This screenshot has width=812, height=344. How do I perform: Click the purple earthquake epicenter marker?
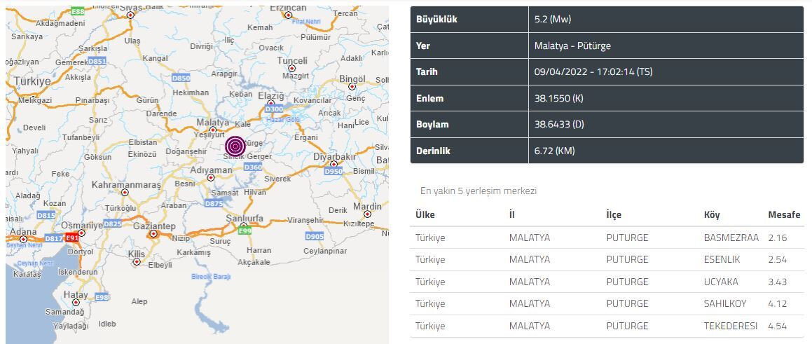tap(235, 146)
